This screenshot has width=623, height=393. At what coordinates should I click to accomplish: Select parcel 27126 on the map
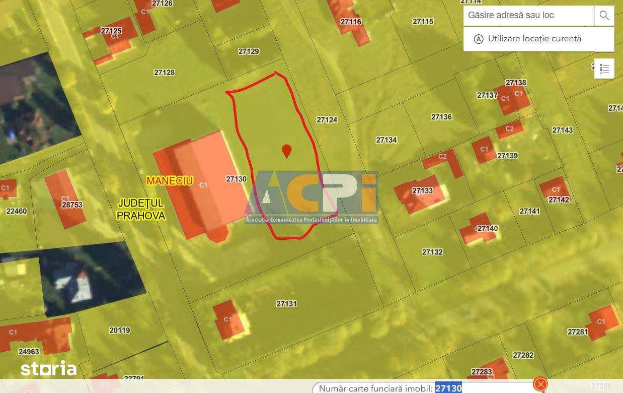[x=162, y=4]
